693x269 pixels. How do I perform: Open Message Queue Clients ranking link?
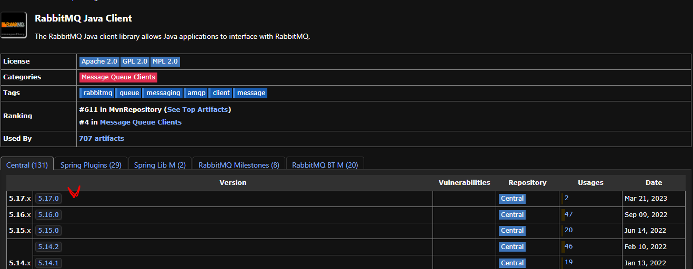coord(140,122)
